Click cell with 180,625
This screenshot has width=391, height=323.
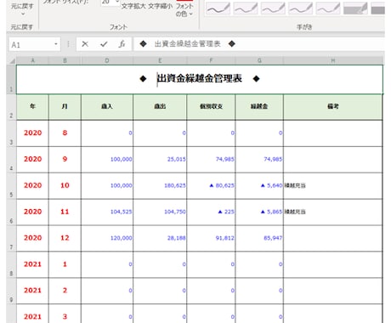coord(160,185)
